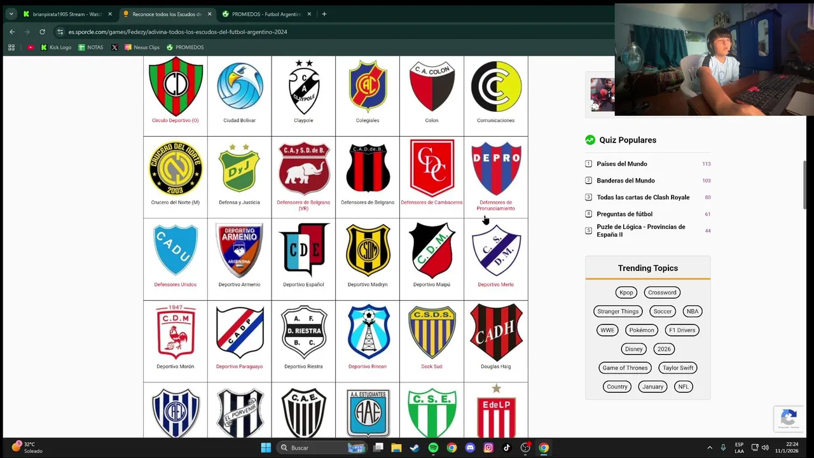Image resolution: width=814 pixels, height=458 pixels.
Task: Select the Deportivo Armenio crest
Action: pyautogui.click(x=240, y=250)
